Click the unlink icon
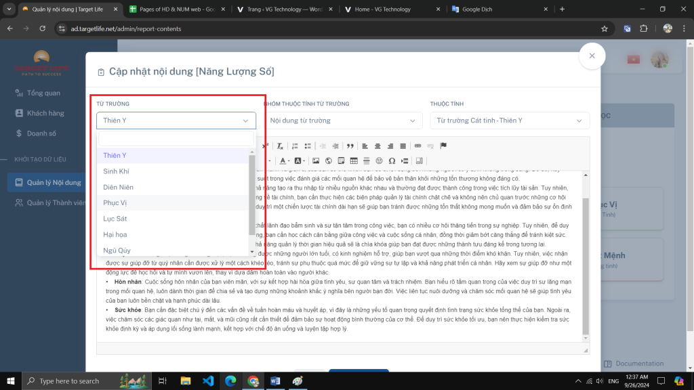This screenshot has width=694, height=390. tap(430, 146)
